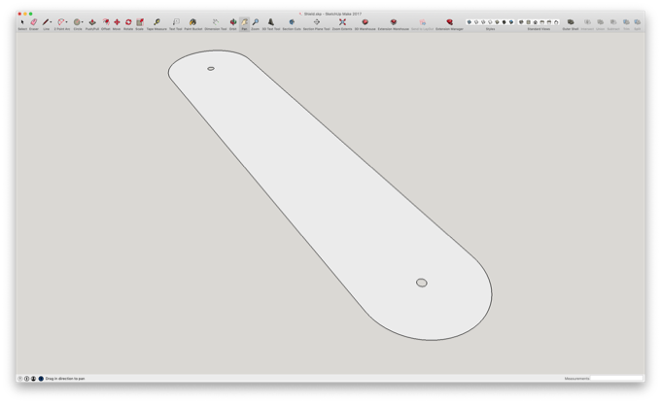Choose the Select arrow tool
Viewport: 661px width, 403px height.
(22, 22)
